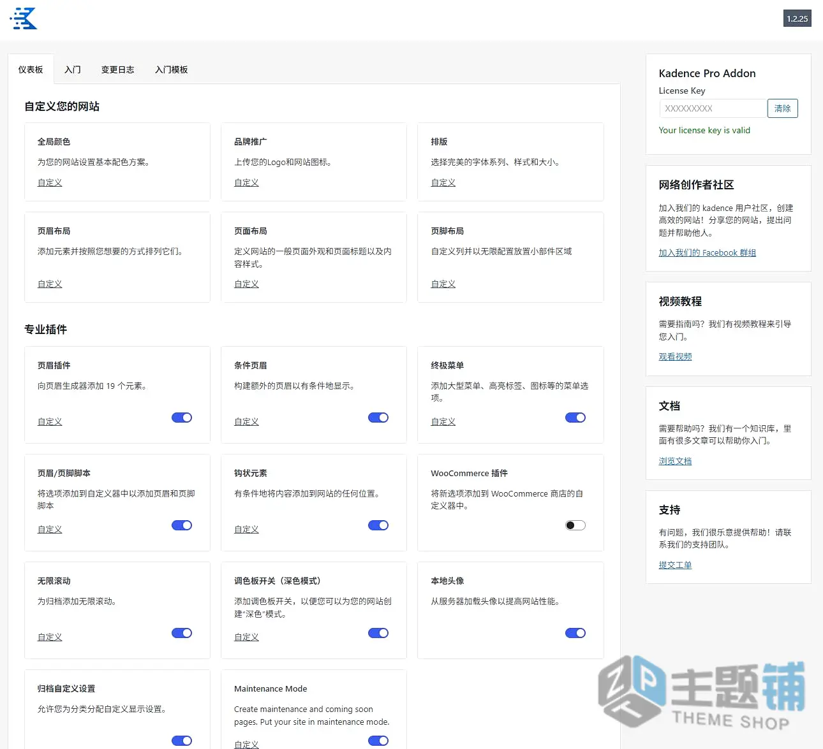Click the 自定义您的网站 heading
Viewport: 823px width, 749px height.
pyautogui.click(x=62, y=106)
